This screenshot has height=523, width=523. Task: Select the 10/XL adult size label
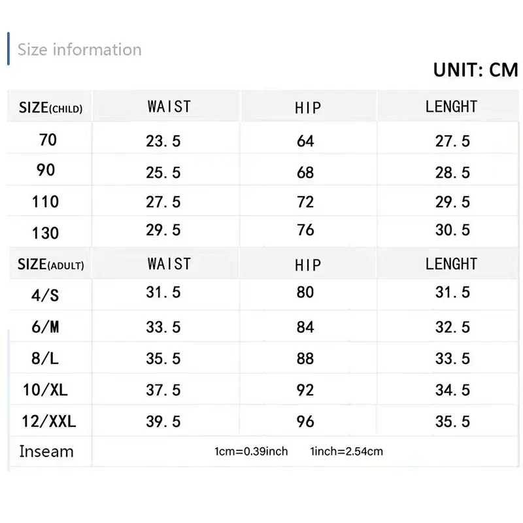(46, 390)
